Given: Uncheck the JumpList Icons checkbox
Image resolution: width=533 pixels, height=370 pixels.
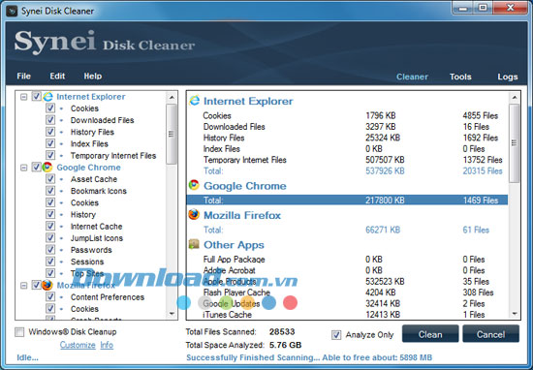Looking at the screenshot, I should pyautogui.click(x=50, y=238).
